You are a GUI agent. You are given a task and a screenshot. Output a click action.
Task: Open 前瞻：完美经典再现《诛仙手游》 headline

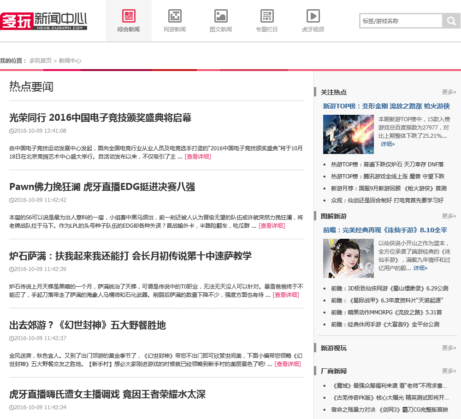click(x=385, y=230)
